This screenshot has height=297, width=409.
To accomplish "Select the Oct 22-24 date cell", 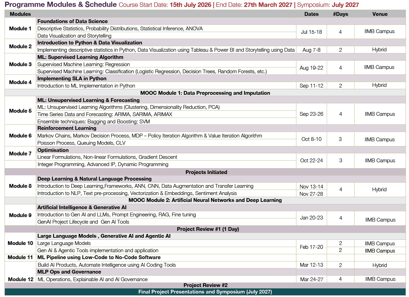I will click(311, 161).
